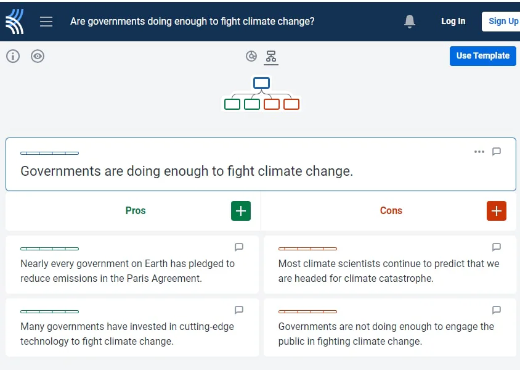This screenshot has height=370, width=520.
Task: Toggle the eye visibility icon
Action: point(38,56)
